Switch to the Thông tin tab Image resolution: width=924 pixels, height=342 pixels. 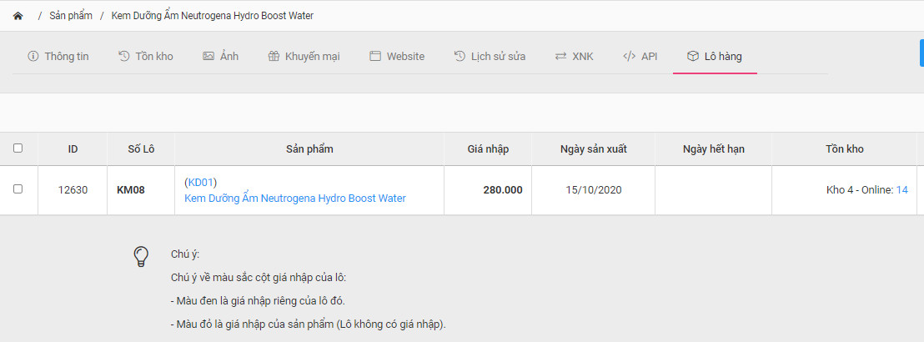(58, 57)
